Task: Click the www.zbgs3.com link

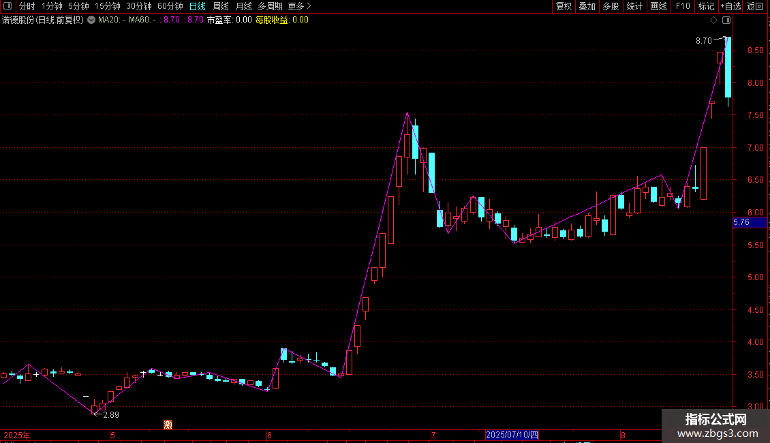Action: point(718,433)
